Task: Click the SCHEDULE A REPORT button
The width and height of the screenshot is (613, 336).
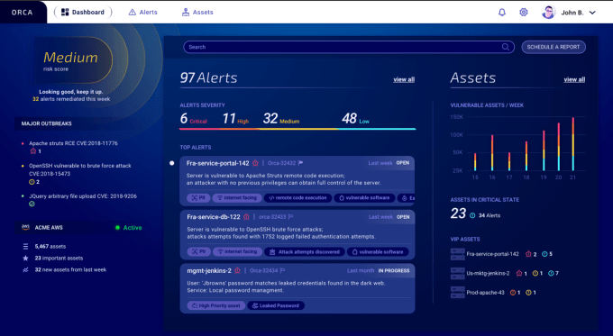Action: pos(554,47)
